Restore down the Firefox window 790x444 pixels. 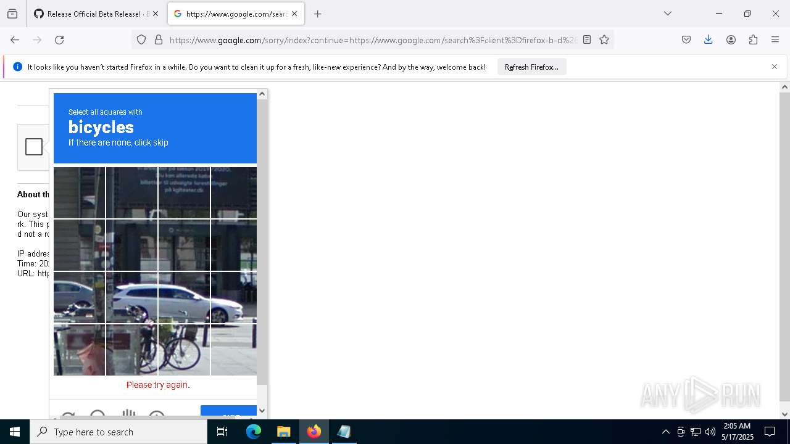(x=747, y=14)
